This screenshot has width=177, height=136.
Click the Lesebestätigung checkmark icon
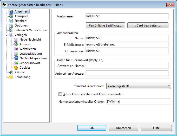[16, 54]
